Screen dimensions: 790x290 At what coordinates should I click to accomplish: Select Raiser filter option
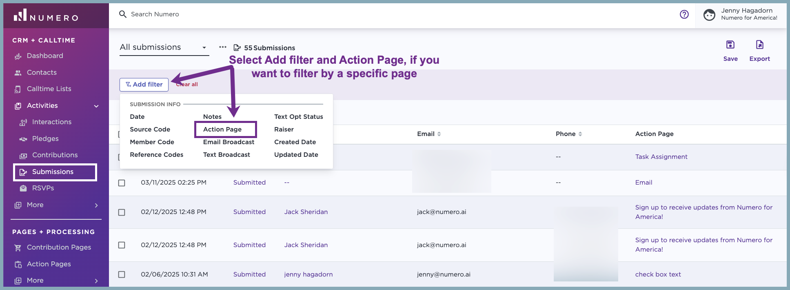(x=284, y=129)
